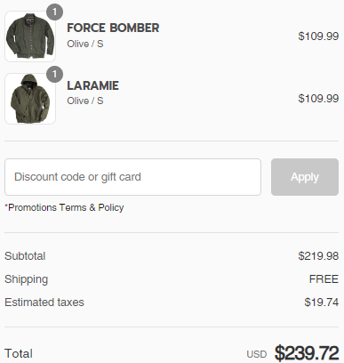Click the Olive / S variant under Force Bomber
Screen dimensions: 344x363
tap(85, 44)
